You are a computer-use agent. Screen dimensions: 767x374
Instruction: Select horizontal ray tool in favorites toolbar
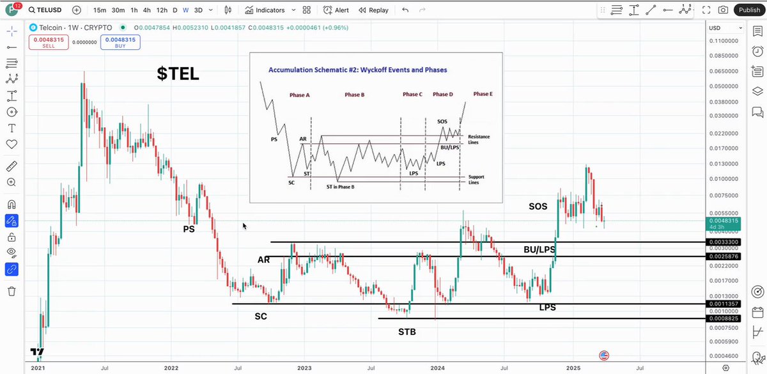617,10
